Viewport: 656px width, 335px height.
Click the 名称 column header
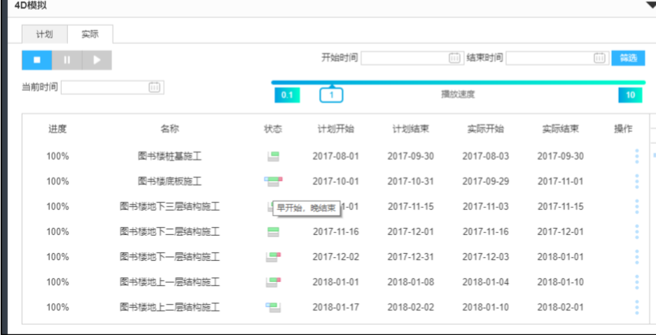pos(169,129)
